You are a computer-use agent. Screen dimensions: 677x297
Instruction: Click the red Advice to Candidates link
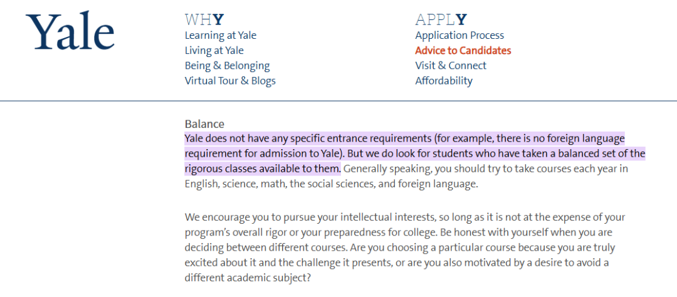463,50
